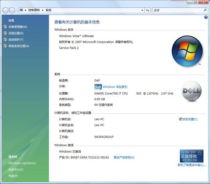
Task: Open Help via the blue question mark icon
Action: 206,17
